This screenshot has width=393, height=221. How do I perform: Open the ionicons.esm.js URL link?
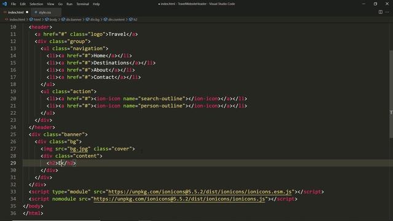click(200, 192)
